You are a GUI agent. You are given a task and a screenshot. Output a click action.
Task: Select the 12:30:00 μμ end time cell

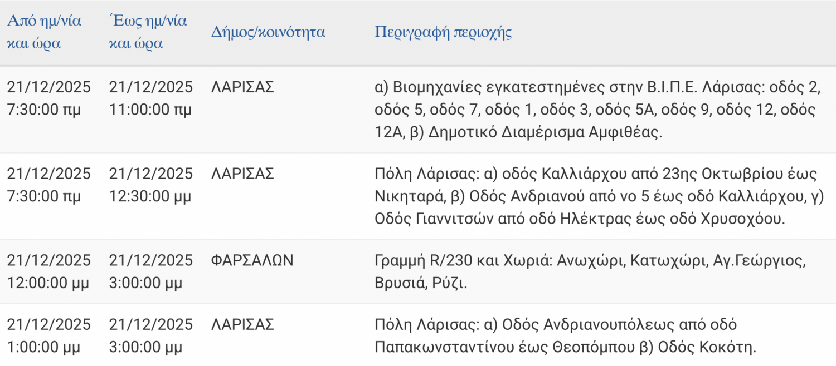pos(150,185)
